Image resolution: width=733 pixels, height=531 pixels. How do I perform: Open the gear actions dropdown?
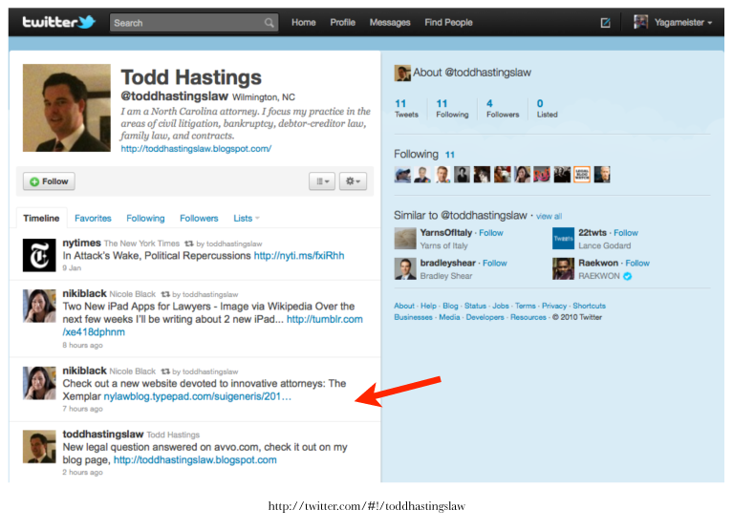tap(353, 181)
